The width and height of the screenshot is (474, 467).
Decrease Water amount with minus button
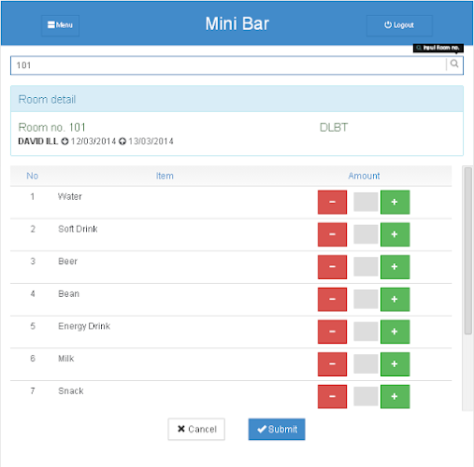(x=332, y=203)
